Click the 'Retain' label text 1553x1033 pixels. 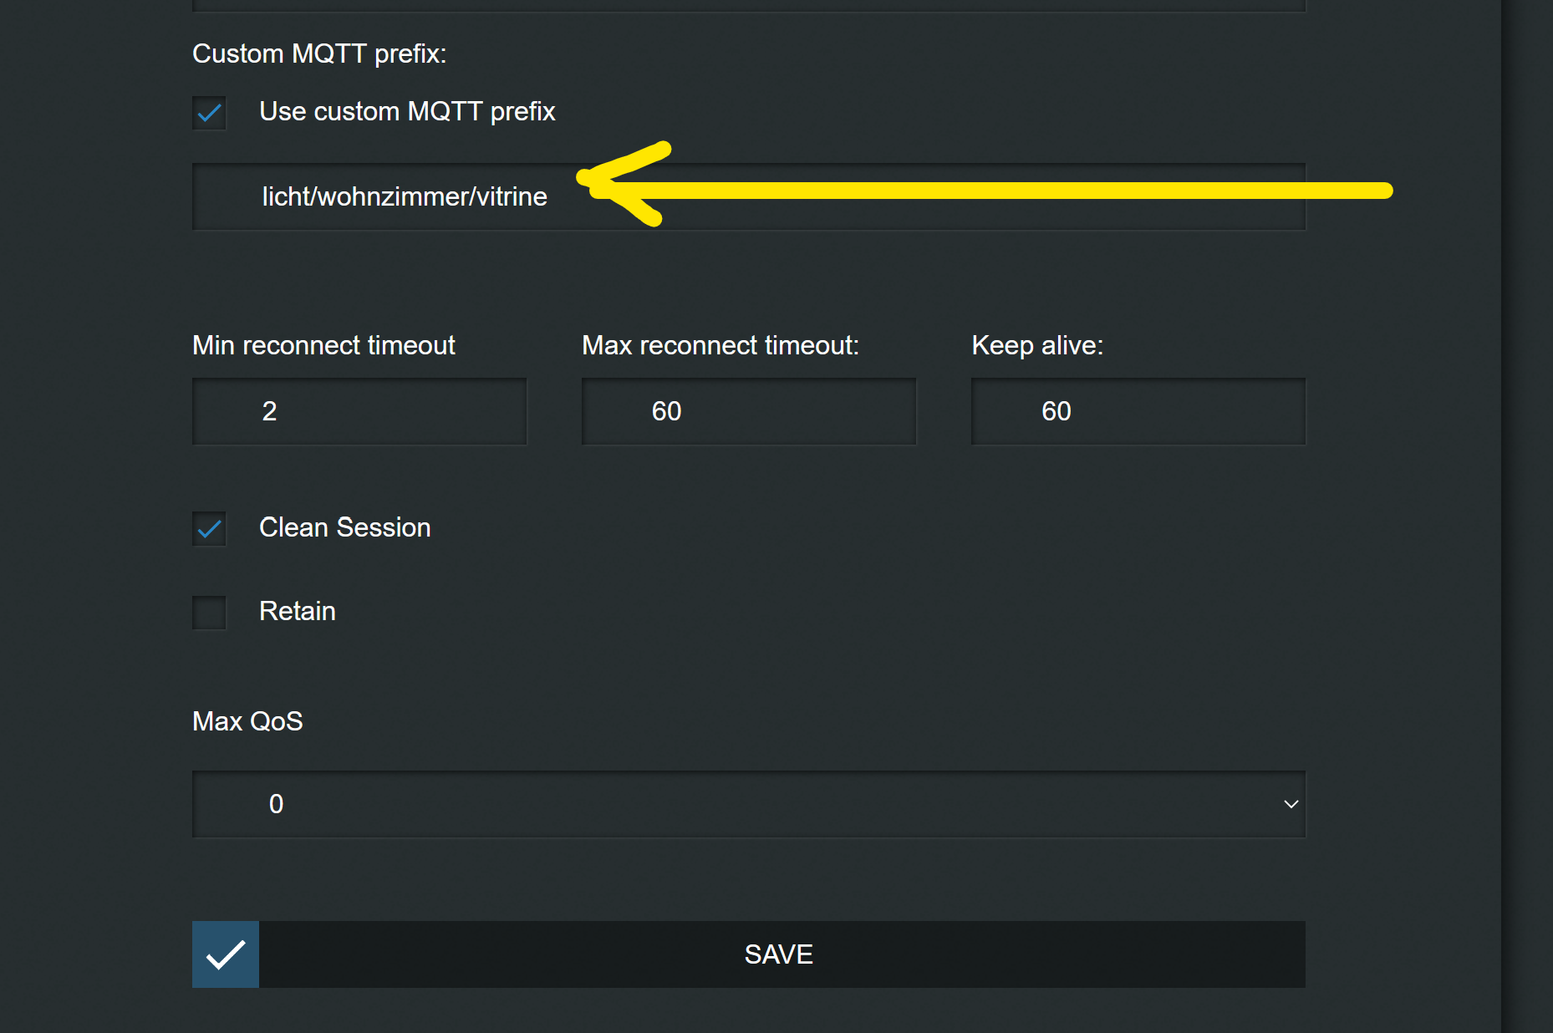tap(297, 611)
